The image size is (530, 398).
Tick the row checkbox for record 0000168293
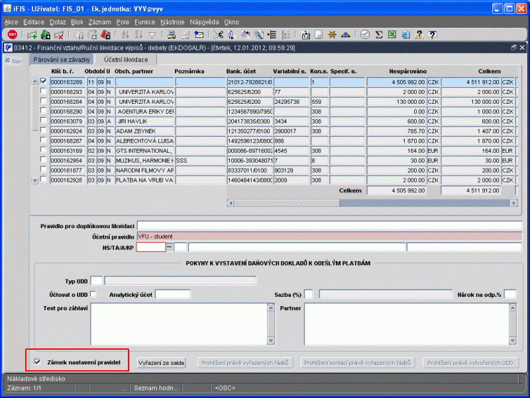tap(43, 91)
